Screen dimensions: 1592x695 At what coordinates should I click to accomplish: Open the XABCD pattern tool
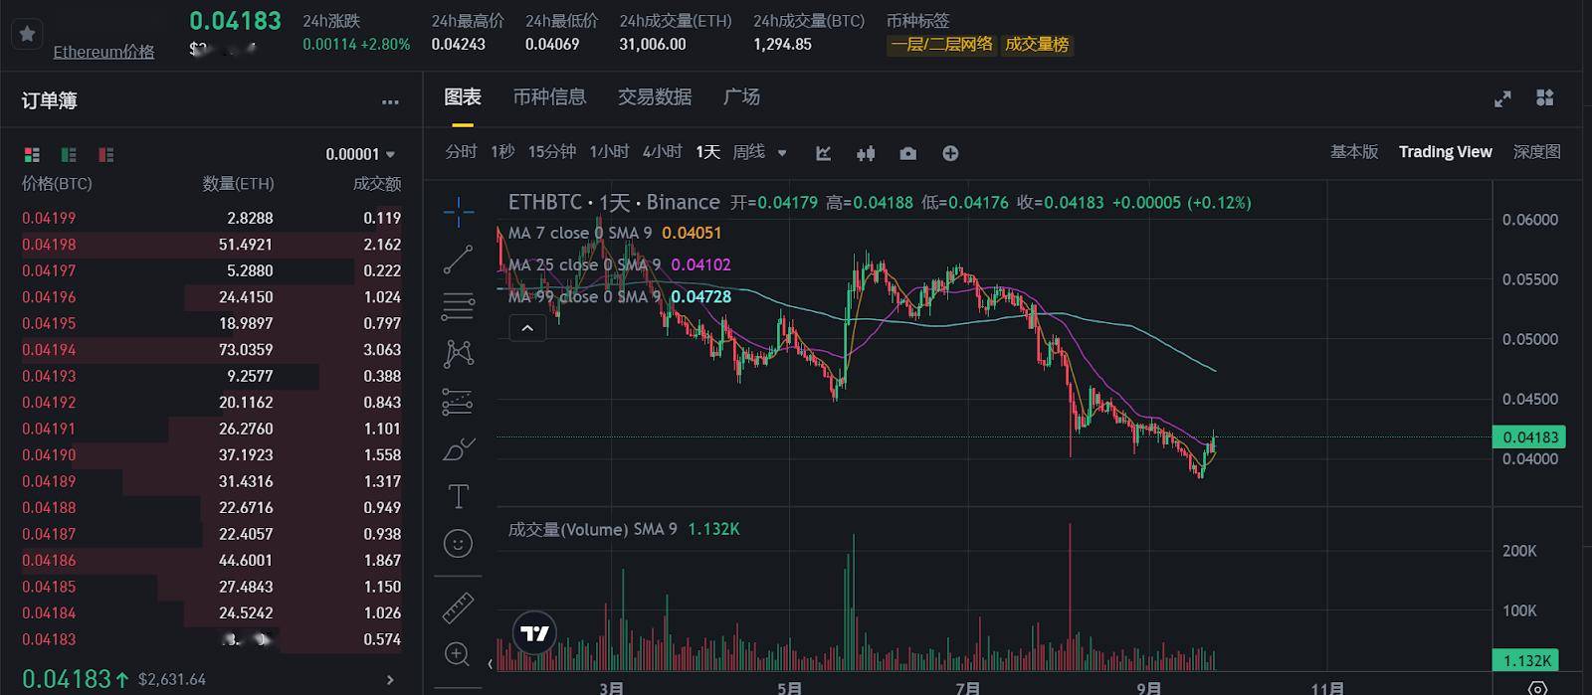click(458, 353)
